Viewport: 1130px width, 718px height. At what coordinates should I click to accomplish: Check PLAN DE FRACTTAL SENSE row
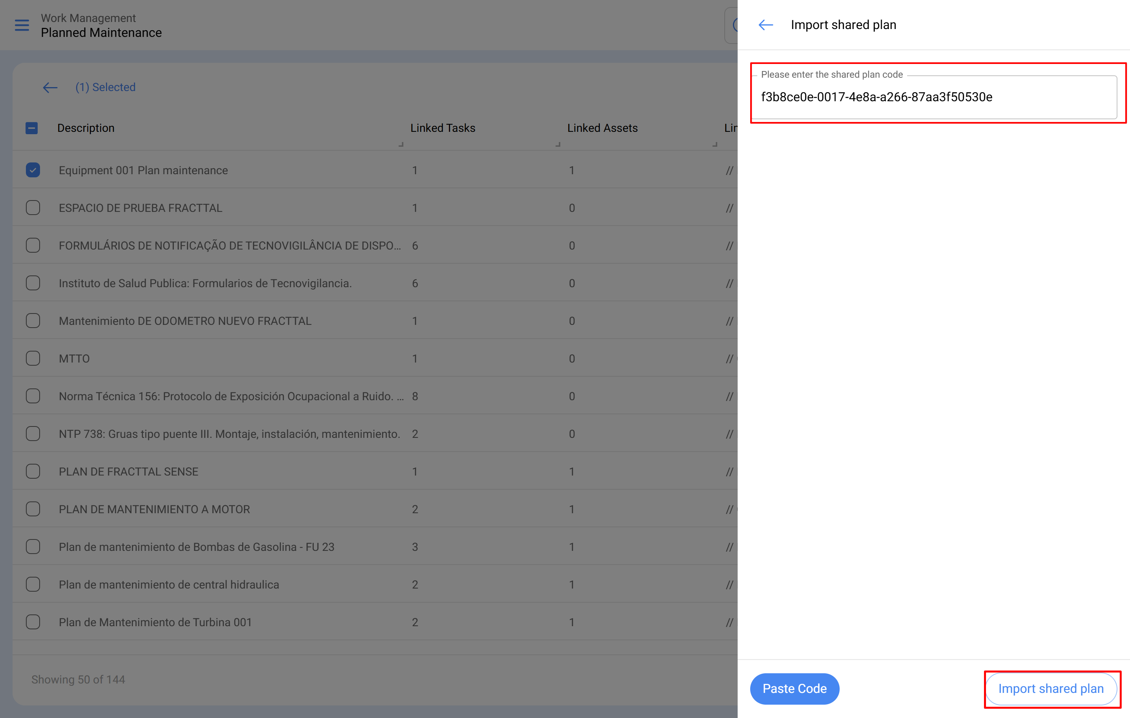33,471
